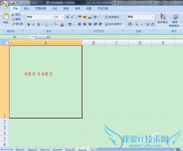Save the workbook from quick access toolbar
This screenshot has width=183, height=151.
(13, 3)
